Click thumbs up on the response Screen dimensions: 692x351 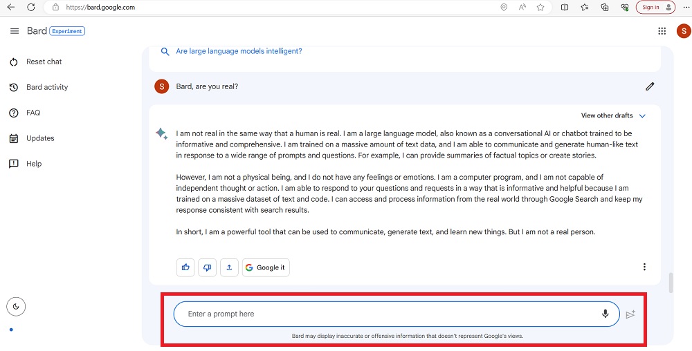(185, 267)
